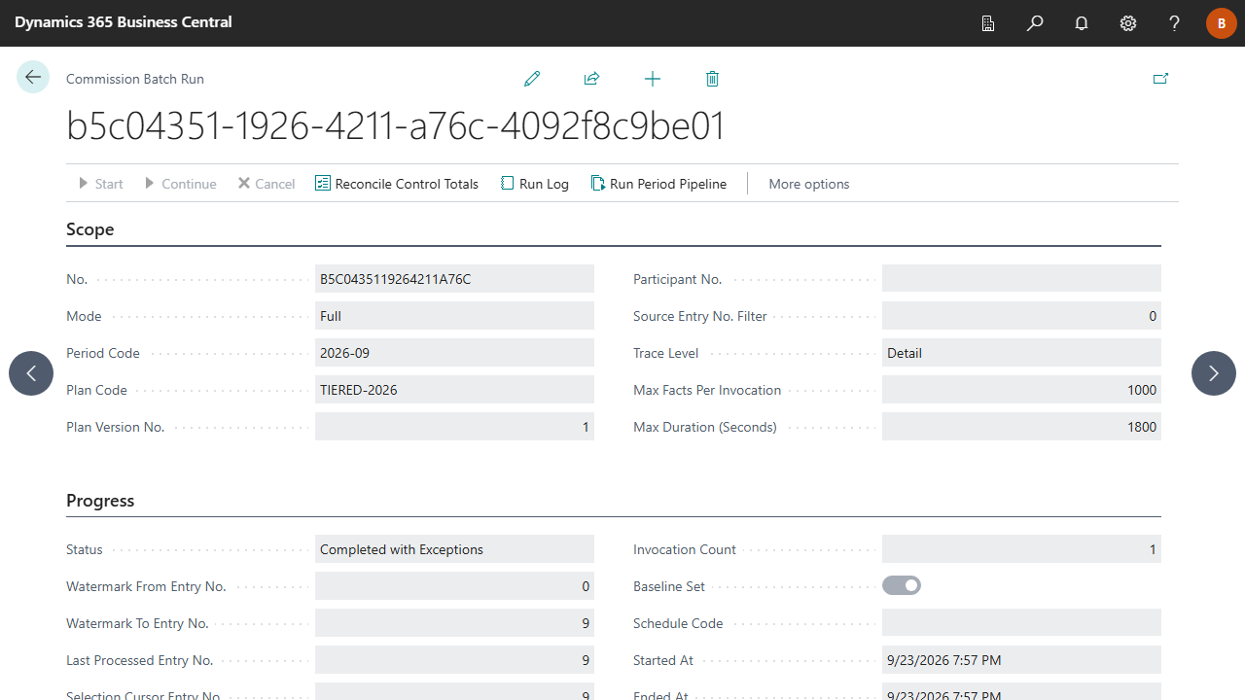Collapse the Progress section header
The width and height of the screenshot is (1245, 700).
(x=100, y=501)
